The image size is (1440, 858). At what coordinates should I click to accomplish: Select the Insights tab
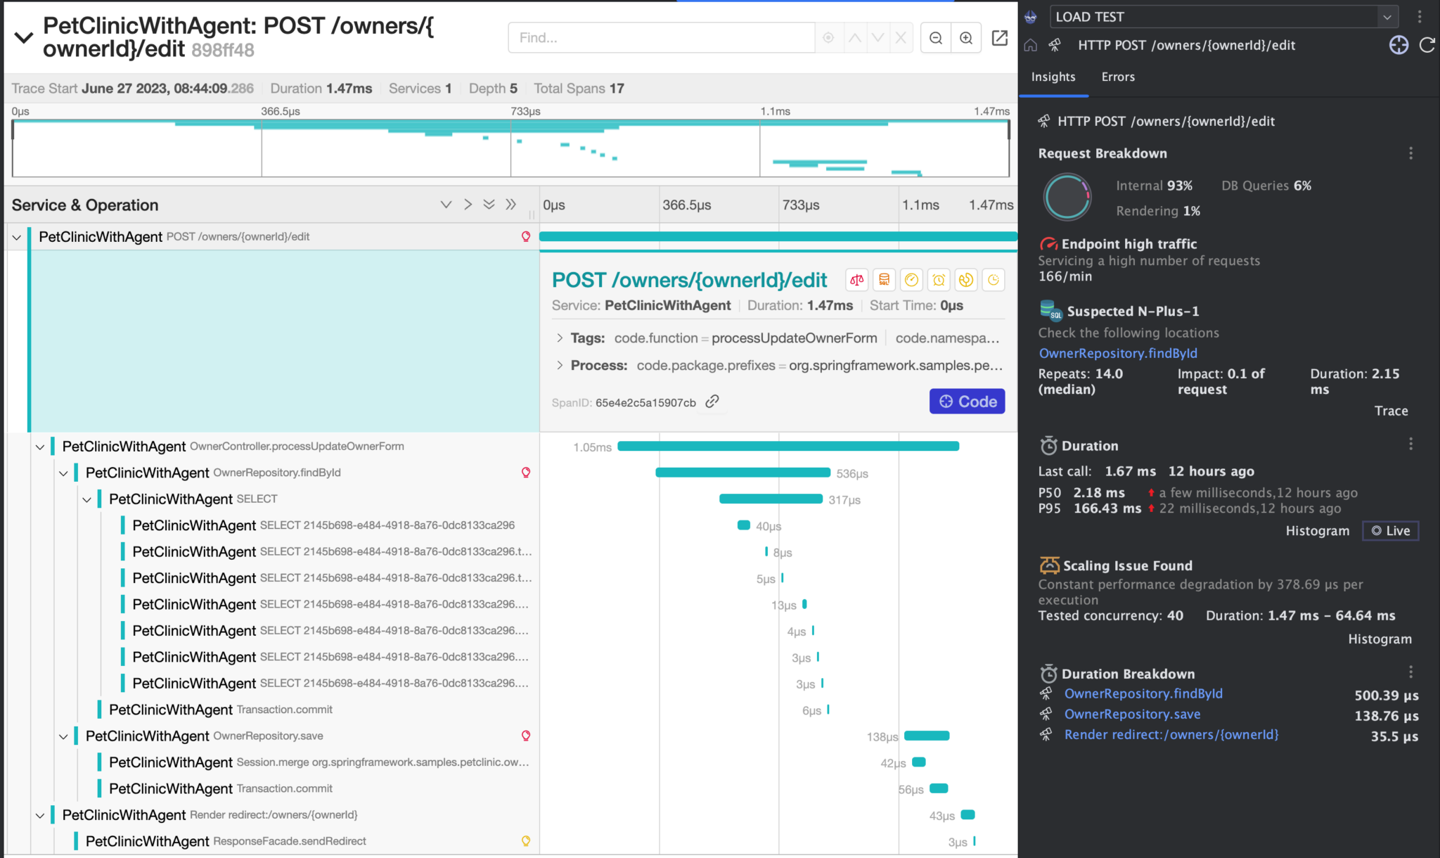[x=1053, y=77]
